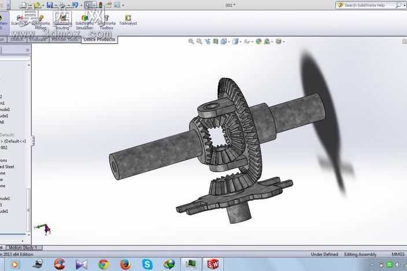
Task: Expand the Display Style dropdown arrow
Action: pos(240,42)
